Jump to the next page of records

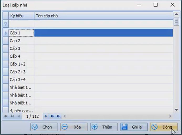(x=52, y=116)
